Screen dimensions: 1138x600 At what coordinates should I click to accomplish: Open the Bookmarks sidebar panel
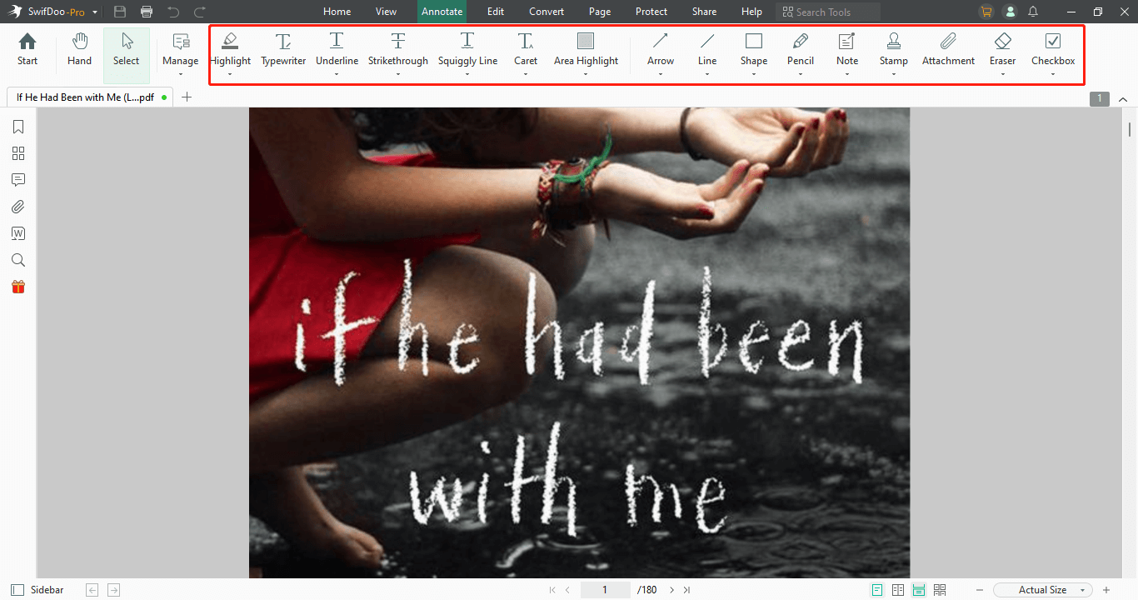click(x=18, y=127)
